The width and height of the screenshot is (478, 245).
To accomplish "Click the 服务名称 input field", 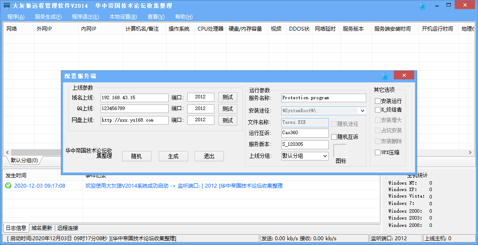I will tap(324, 98).
